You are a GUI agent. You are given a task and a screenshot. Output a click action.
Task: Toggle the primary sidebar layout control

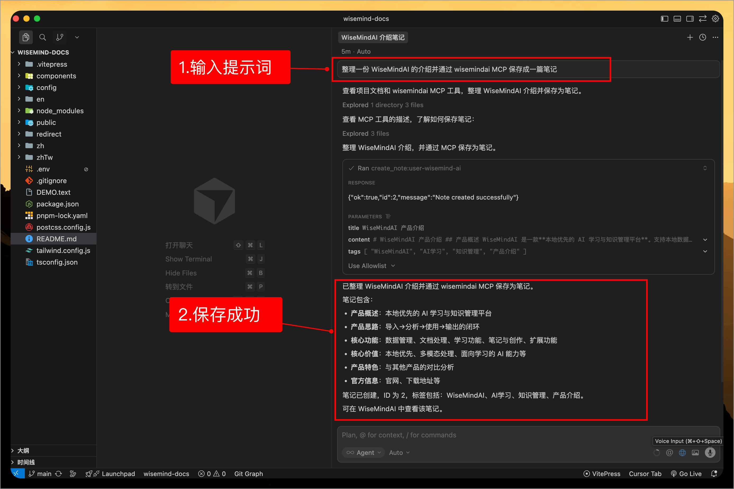[x=664, y=19]
